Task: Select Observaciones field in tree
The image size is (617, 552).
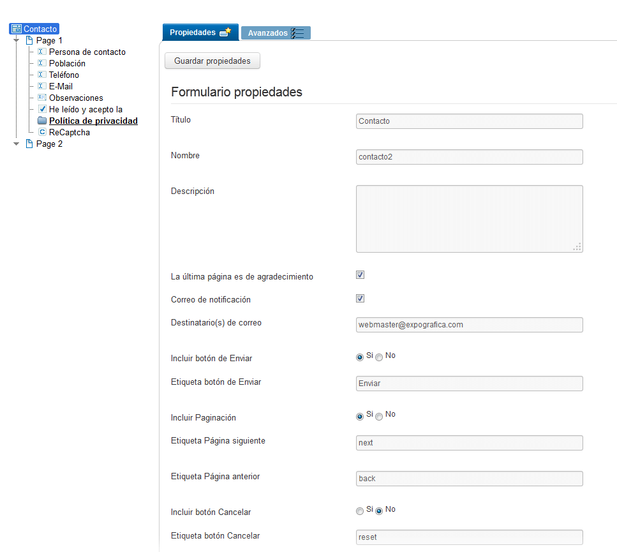Action: [x=76, y=98]
